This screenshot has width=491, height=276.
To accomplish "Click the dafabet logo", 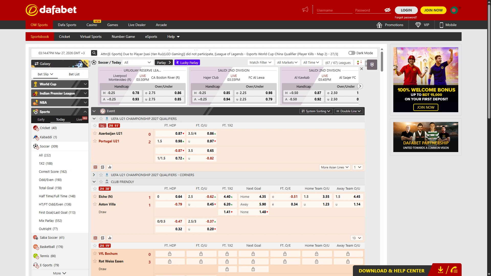I will pyautogui.click(x=51, y=10).
